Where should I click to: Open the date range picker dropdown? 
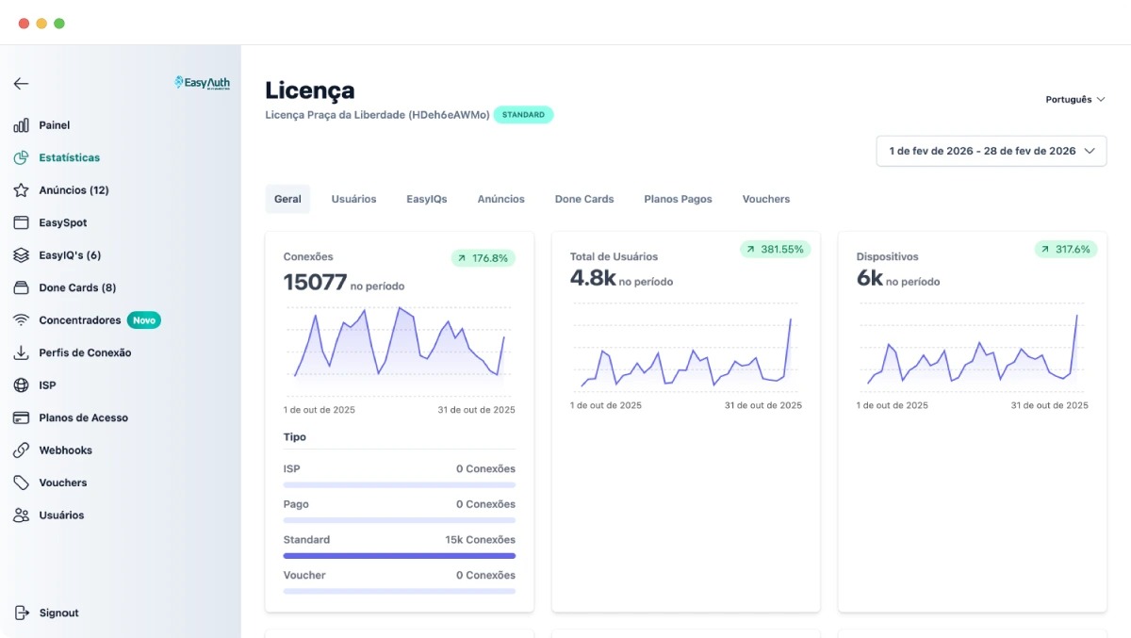click(991, 151)
